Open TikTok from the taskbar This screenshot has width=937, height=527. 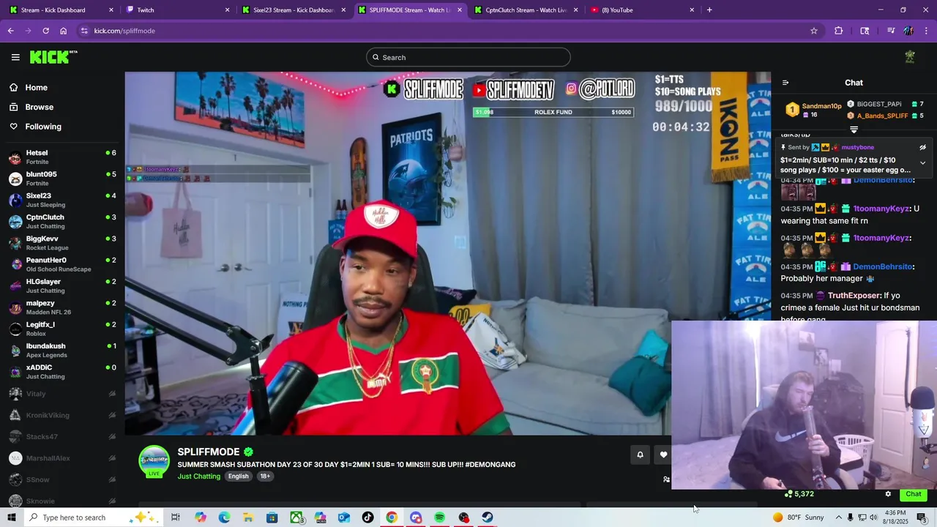pos(367,517)
